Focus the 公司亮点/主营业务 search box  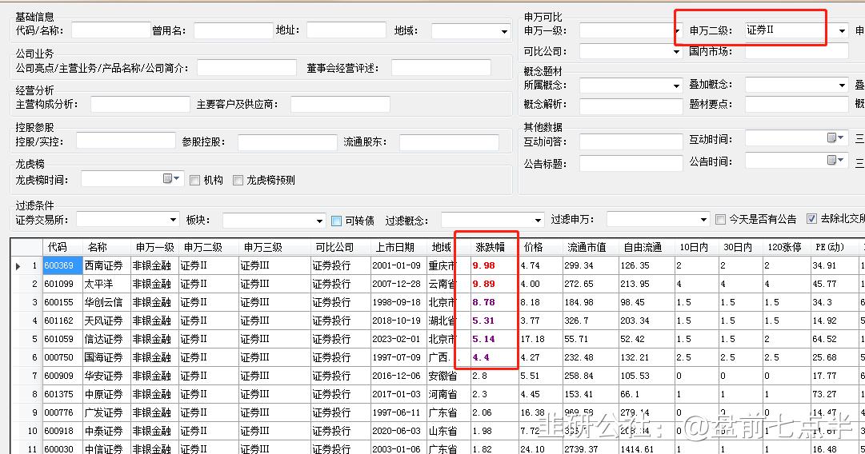(x=246, y=68)
